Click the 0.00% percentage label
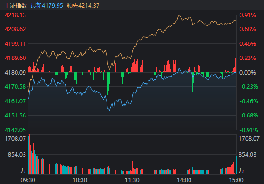Screen dimensions: 264x184 [x=247, y=73]
